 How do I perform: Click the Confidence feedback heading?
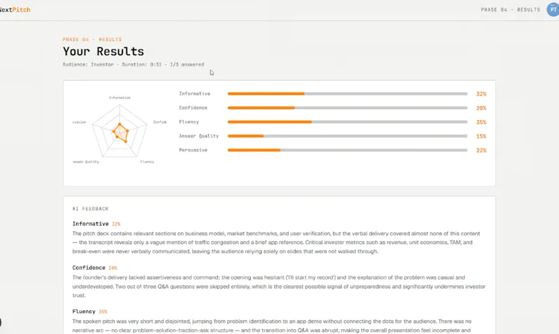point(89,268)
